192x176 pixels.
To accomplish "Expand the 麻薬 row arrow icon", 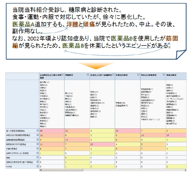I will pos(37,157).
